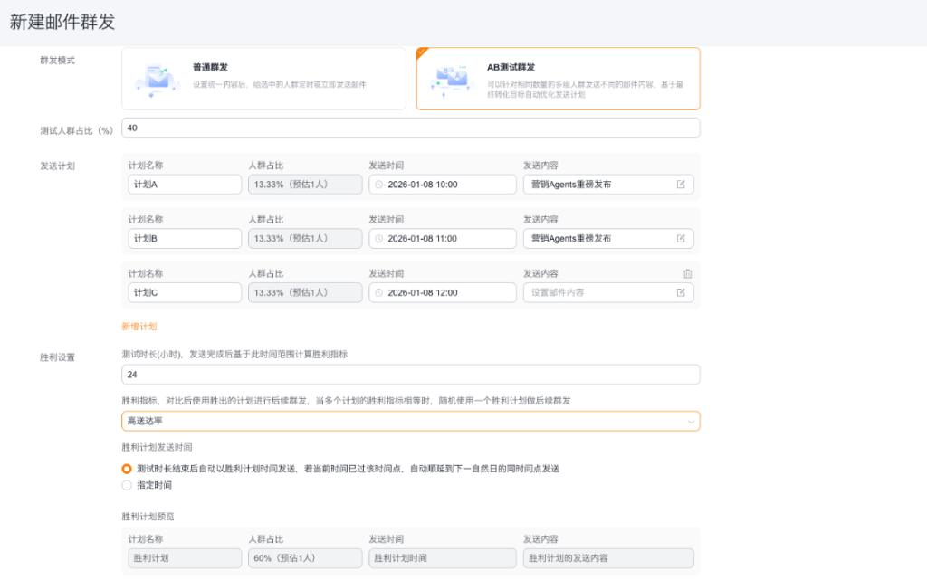Click the 测试人群占比 input showing 40

[x=410, y=128]
